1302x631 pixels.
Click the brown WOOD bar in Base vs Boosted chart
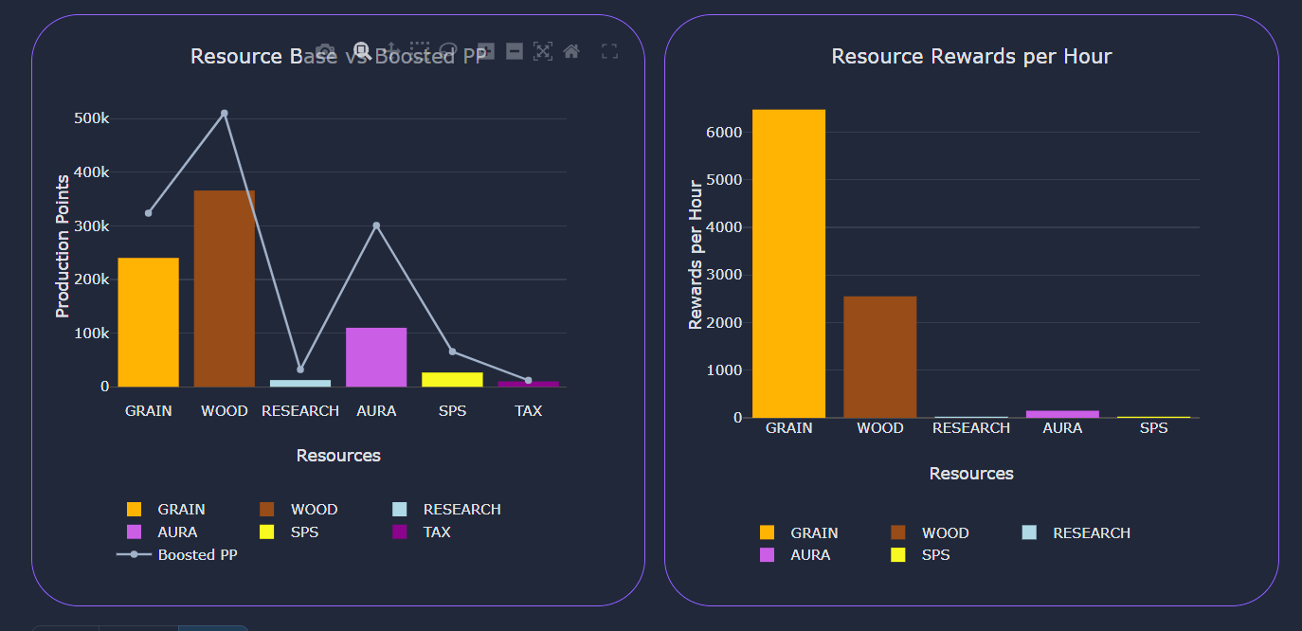click(225, 289)
